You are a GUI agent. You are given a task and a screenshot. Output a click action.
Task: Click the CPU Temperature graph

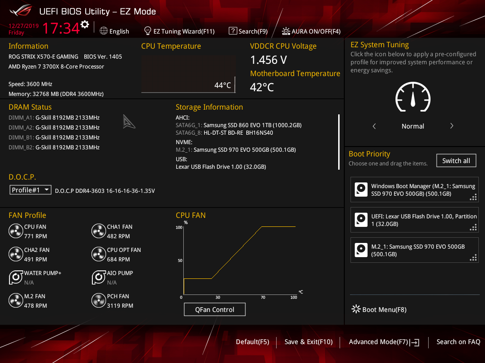pos(188,74)
